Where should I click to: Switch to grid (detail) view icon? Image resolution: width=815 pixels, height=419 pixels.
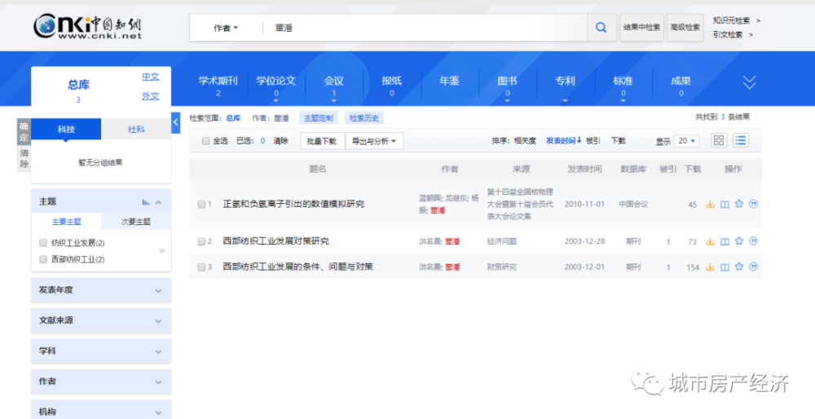click(x=719, y=140)
